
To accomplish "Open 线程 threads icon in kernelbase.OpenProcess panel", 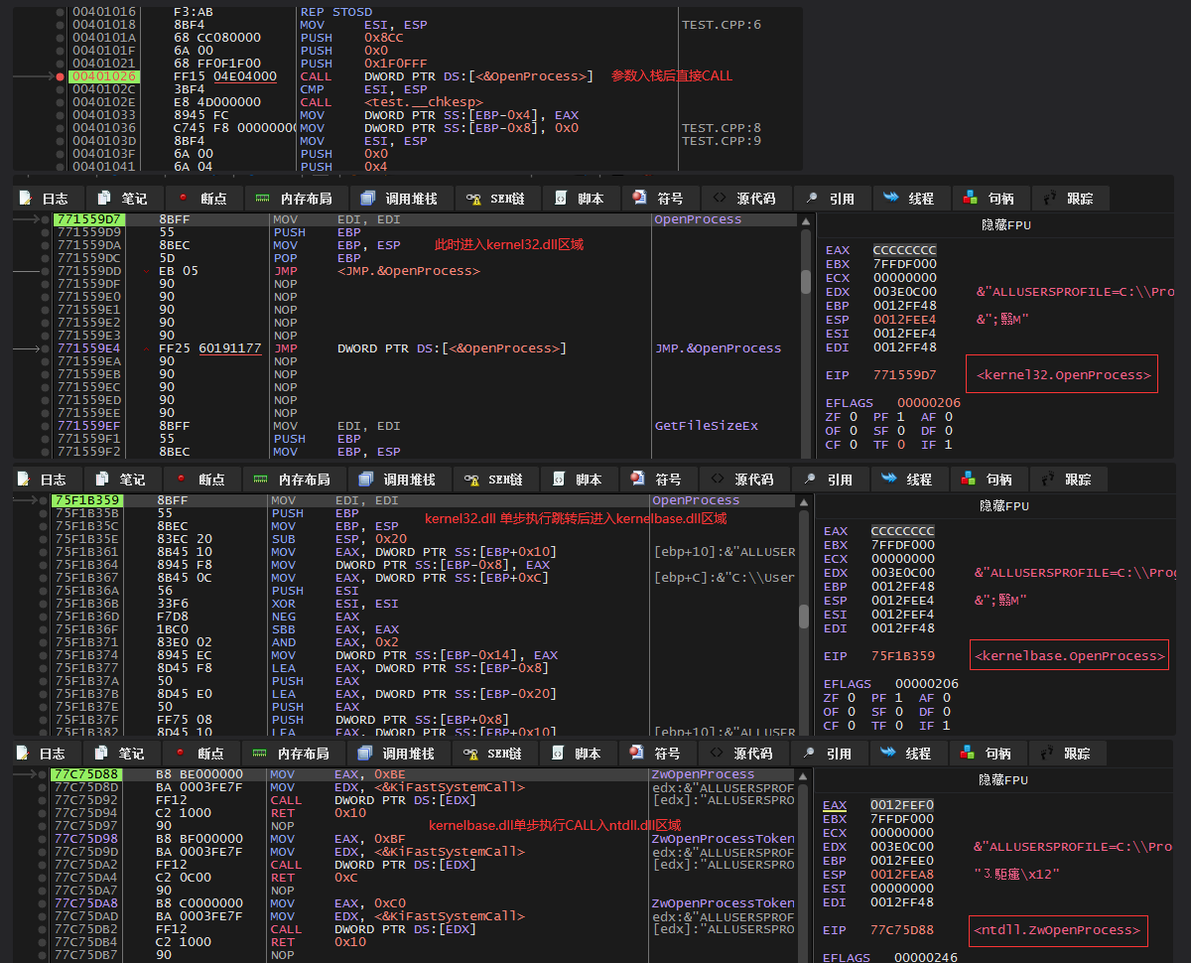I will tap(889, 479).
